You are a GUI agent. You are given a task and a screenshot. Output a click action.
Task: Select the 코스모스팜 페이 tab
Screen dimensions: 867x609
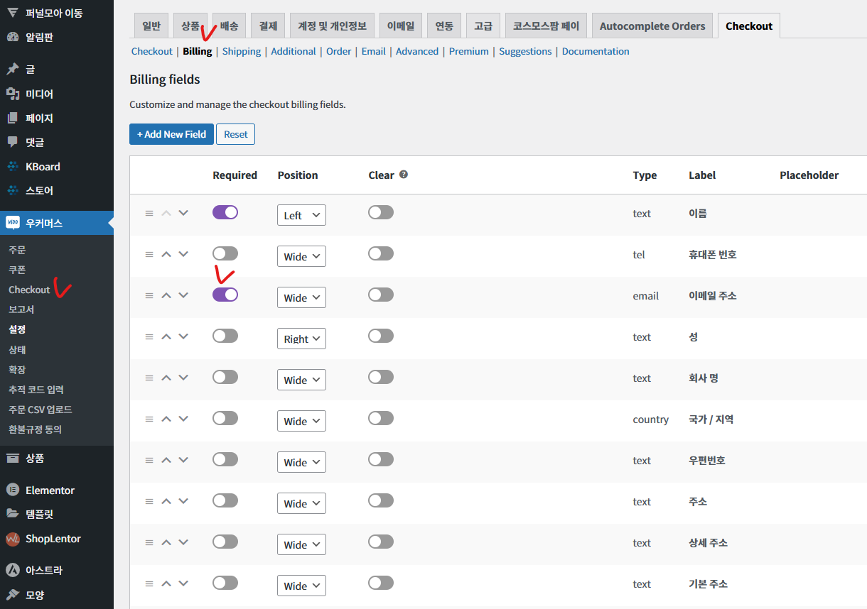tap(546, 26)
